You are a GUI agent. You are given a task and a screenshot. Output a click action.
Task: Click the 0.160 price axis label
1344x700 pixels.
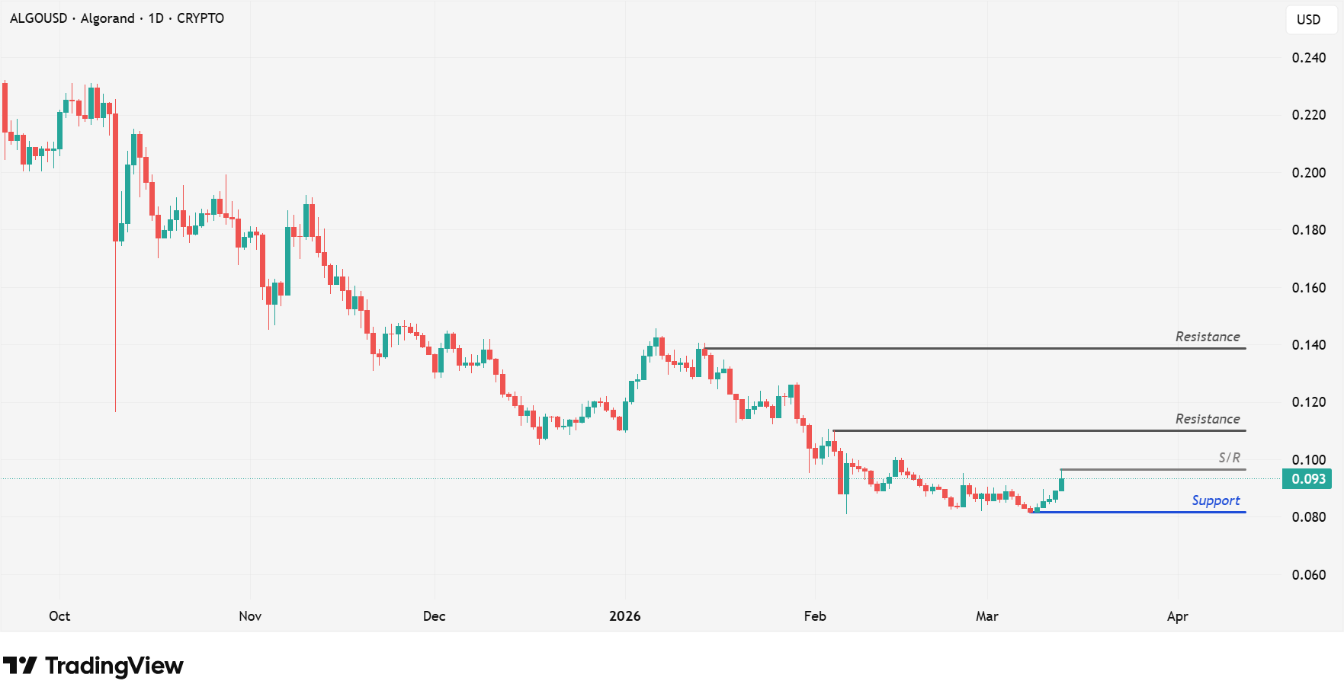click(x=1308, y=288)
